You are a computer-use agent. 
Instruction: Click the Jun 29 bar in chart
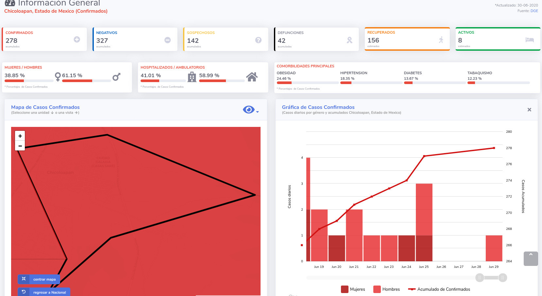point(494,248)
